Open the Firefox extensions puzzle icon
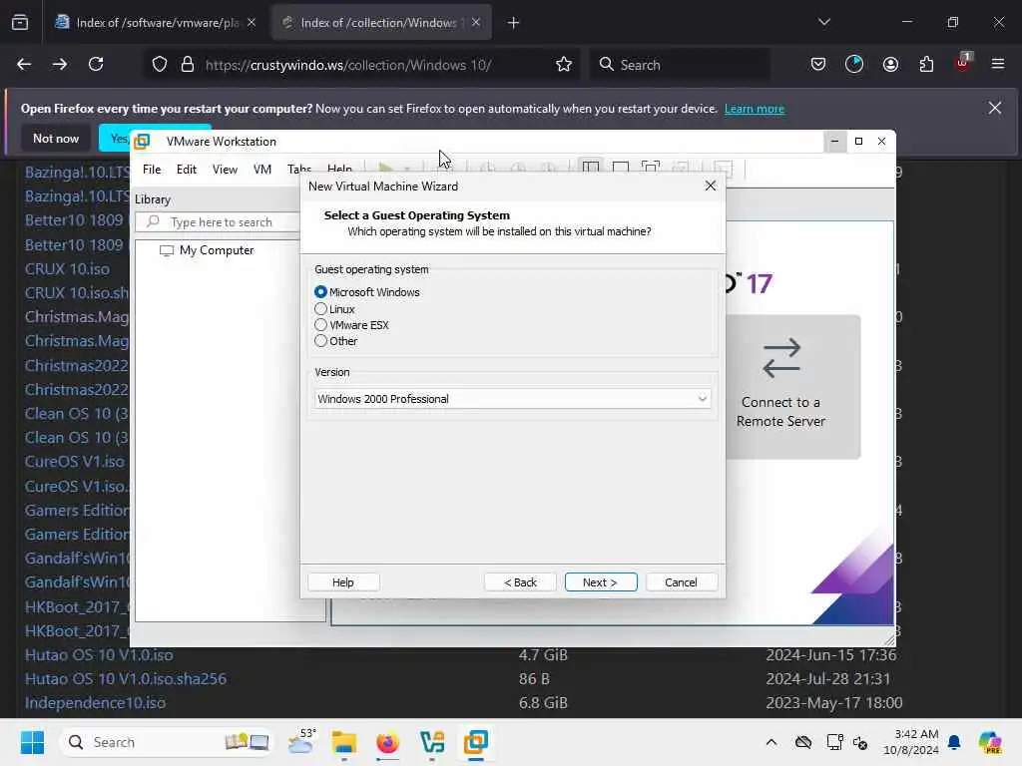This screenshot has height=766, width=1022. (x=926, y=65)
